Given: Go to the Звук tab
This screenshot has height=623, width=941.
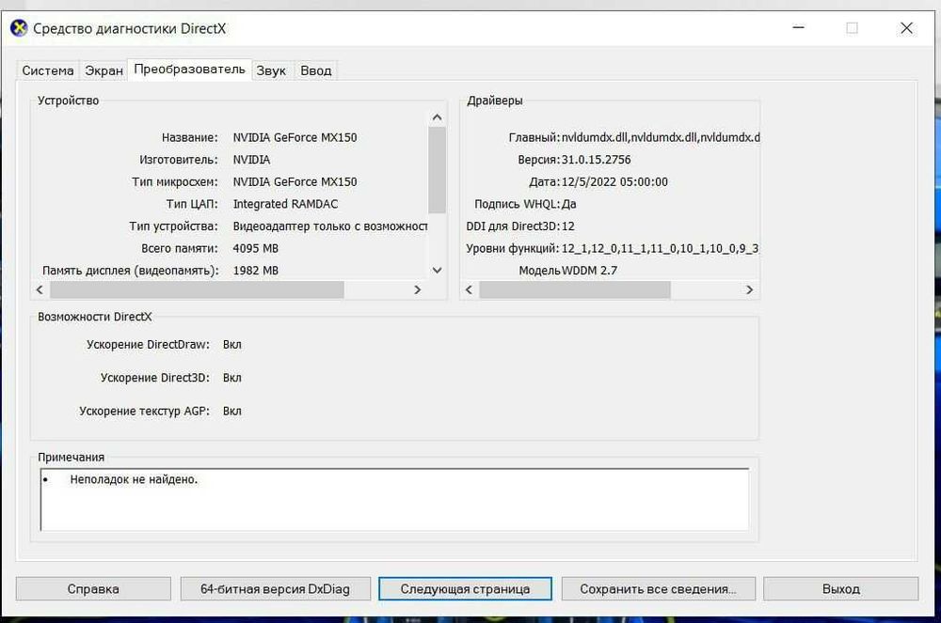Looking at the screenshot, I should [271, 70].
